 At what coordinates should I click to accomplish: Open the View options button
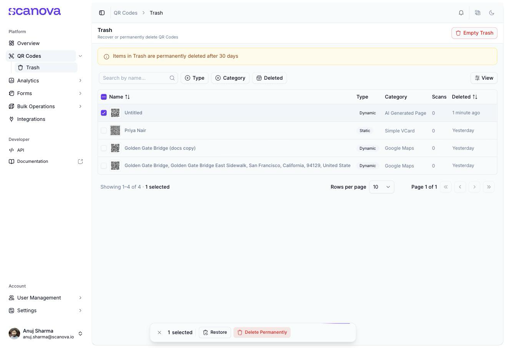point(484,78)
